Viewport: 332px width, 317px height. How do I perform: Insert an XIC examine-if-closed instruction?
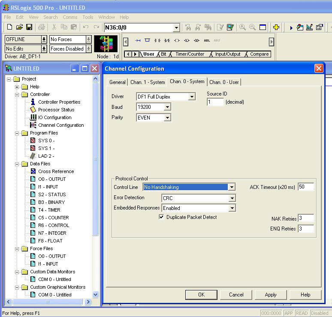(x=157, y=40)
